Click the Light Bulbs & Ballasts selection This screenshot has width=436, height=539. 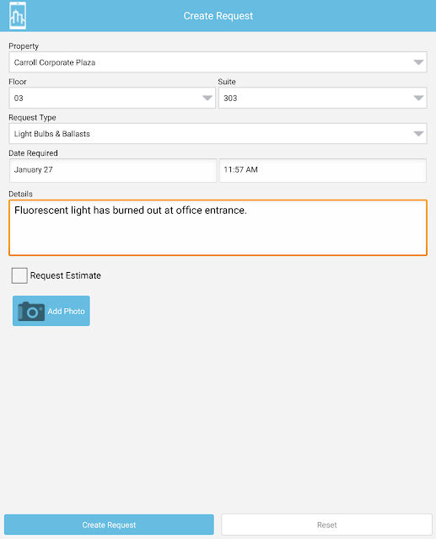click(52, 134)
